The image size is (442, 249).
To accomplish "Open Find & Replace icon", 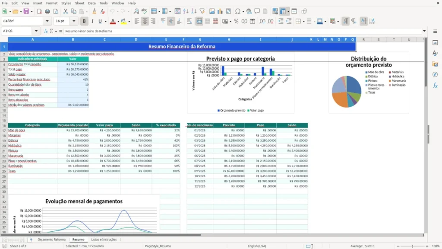I will point(136,11).
